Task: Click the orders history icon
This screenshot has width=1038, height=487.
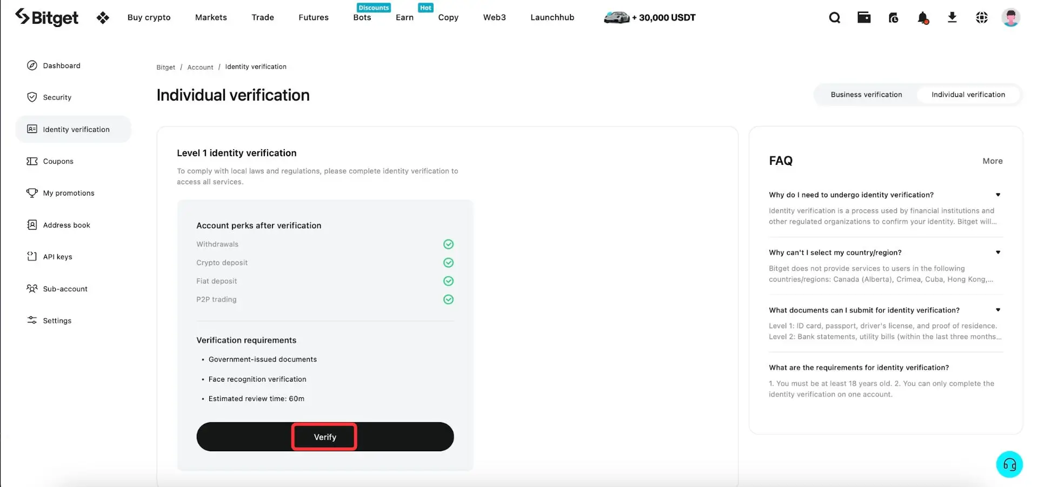Action: pyautogui.click(x=893, y=18)
